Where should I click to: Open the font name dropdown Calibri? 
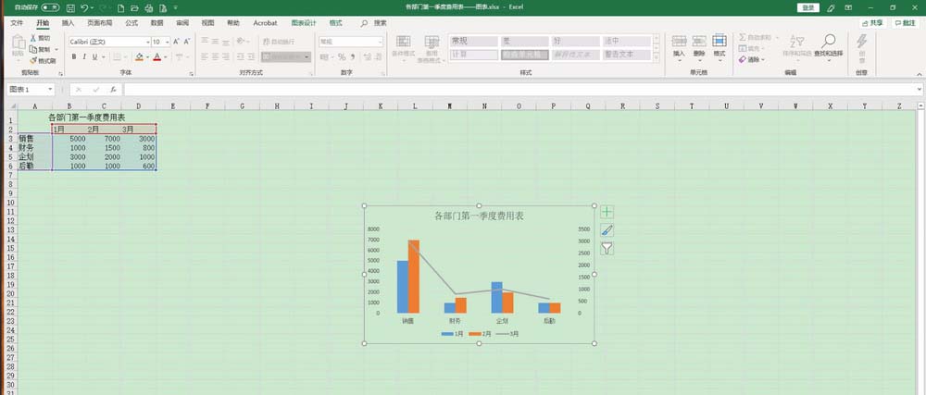tap(110, 42)
